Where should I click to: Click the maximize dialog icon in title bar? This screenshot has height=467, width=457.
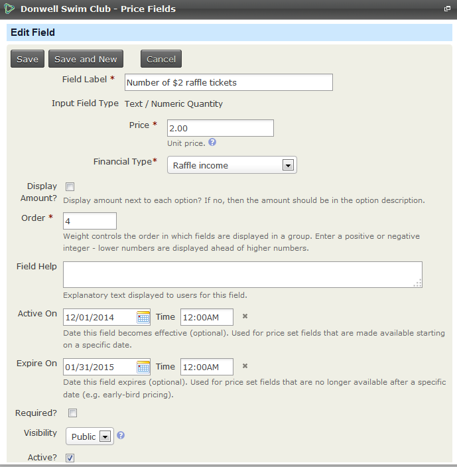coord(448,9)
